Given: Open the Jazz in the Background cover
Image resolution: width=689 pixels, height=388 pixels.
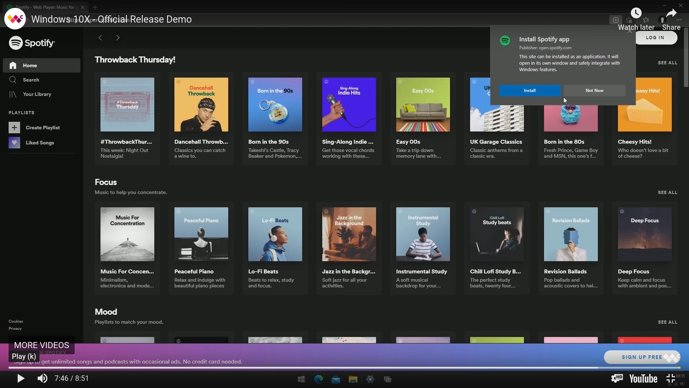Looking at the screenshot, I should point(349,234).
